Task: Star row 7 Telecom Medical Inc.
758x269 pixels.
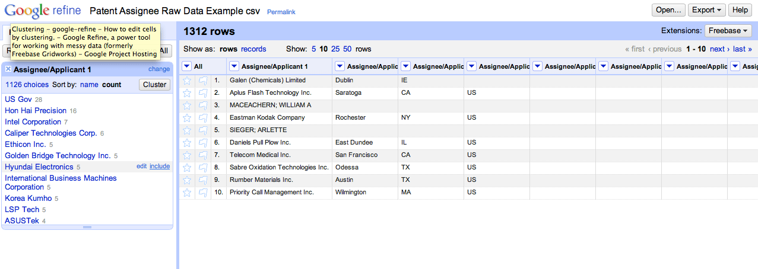Action: [187, 155]
